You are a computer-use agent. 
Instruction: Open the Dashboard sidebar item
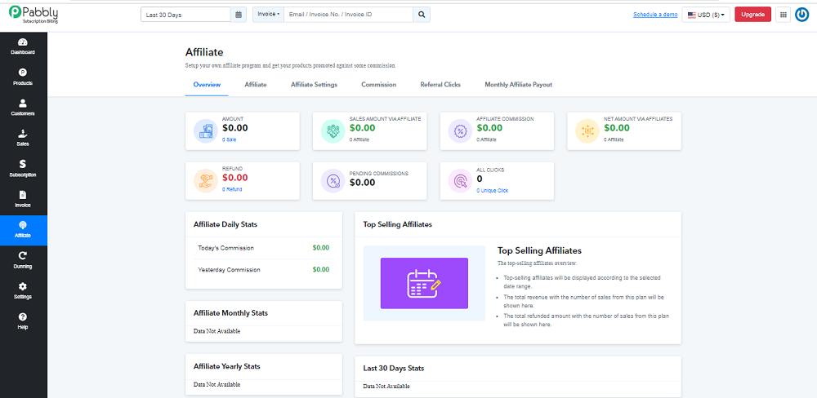pyautogui.click(x=23, y=46)
